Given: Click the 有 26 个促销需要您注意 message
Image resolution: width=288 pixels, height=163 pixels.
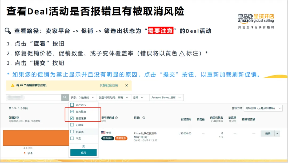Looking at the screenshot, I should 31,85.
